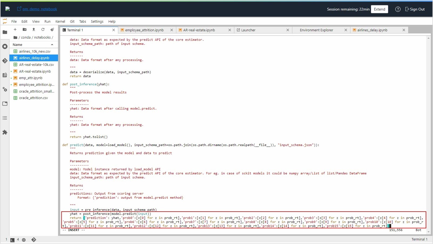This screenshot has height=244, width=433.
Task: Click the 'Terminal 1' status bar label
Action: (420, 239)
